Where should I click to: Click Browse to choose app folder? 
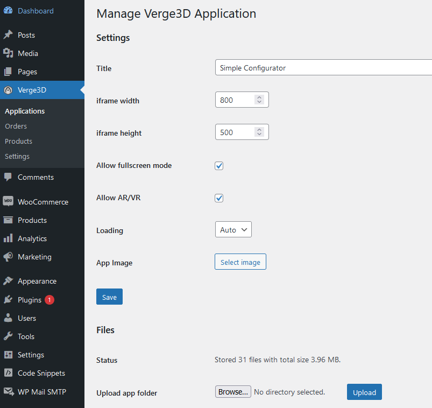click(233, 392)
